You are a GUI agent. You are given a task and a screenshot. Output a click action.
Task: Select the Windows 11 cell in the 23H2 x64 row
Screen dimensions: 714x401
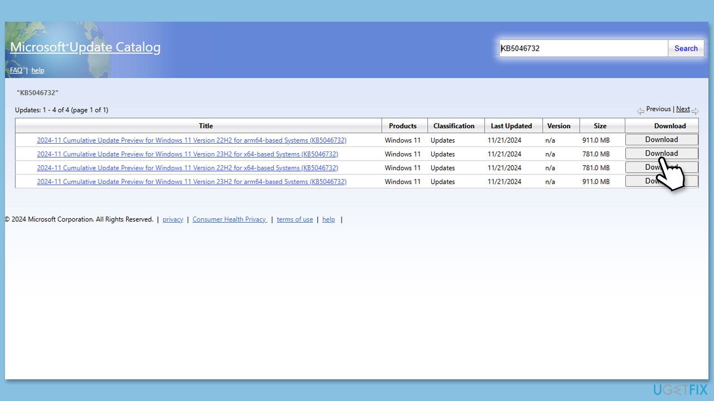[x=403, y=154]
